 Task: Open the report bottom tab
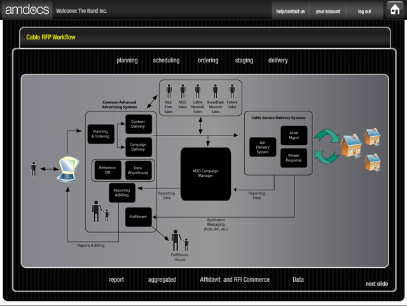coord(116,280)
